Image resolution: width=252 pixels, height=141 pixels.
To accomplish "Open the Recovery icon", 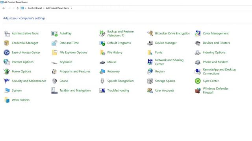I will tap(102, 71).
